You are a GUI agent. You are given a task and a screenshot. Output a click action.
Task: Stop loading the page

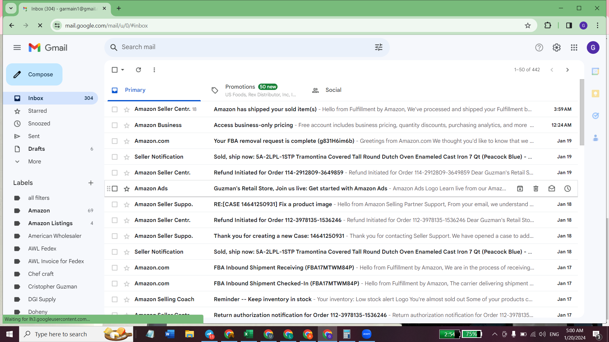pos(40,25)
